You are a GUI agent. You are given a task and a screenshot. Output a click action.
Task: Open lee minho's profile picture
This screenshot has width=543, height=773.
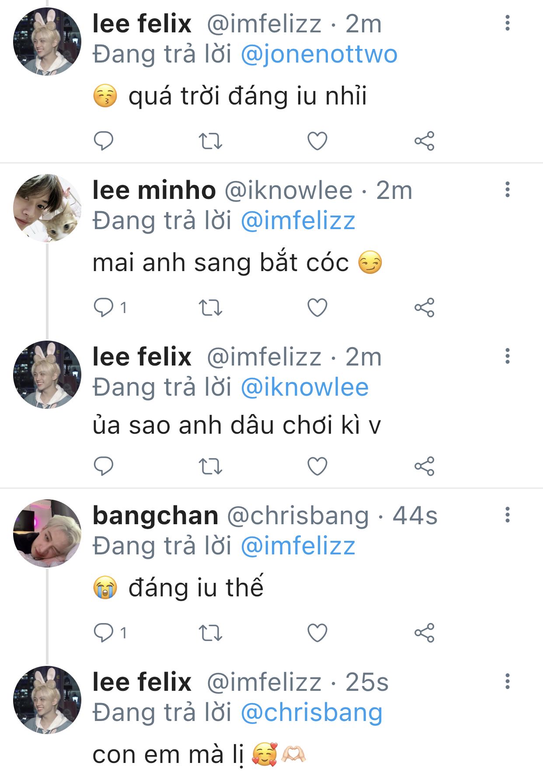pyautogui.click(x=47, y=208)
